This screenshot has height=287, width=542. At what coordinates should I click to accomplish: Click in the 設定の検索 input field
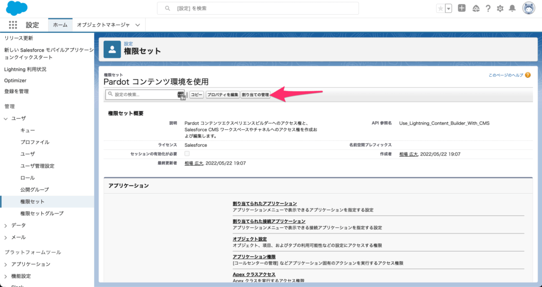point(145,94)
